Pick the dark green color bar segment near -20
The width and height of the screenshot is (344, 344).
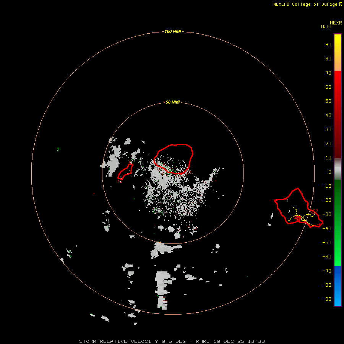[x=338, y=198]
